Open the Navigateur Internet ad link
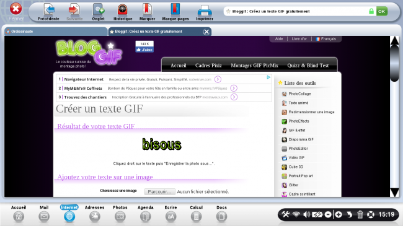Screen dimensions: 403x226 click(84, 79)
